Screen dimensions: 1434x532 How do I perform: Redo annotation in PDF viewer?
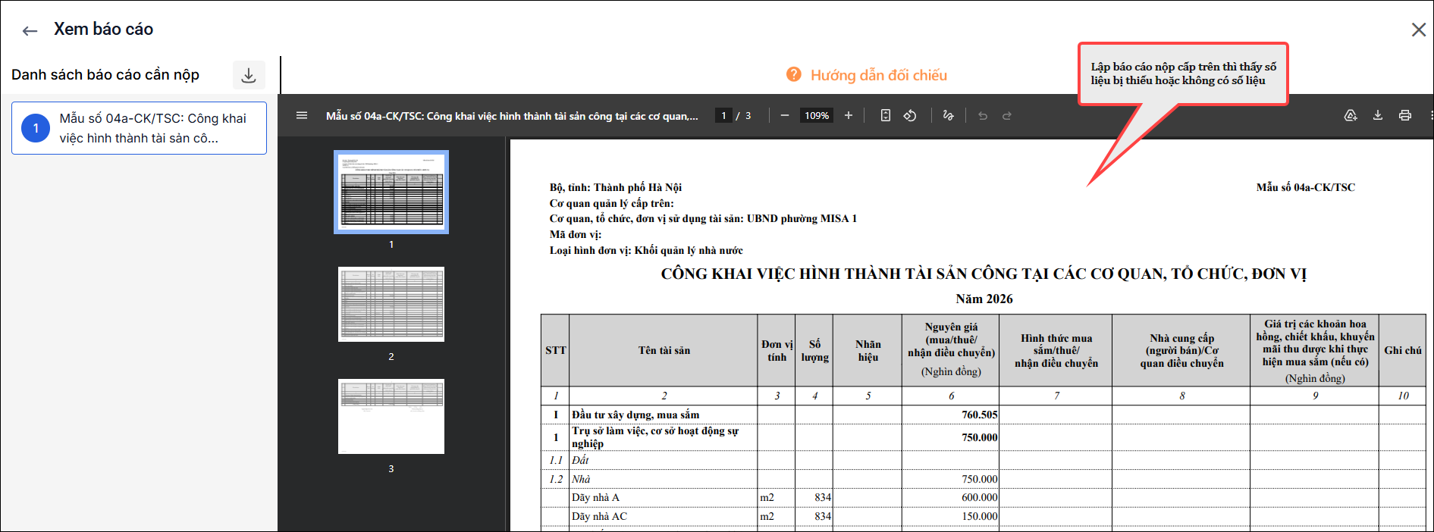[1007, 115]
